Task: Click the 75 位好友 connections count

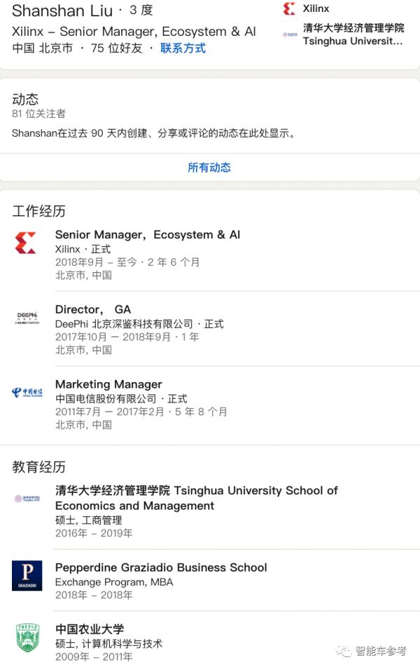Action: click(x=116, y=48)
